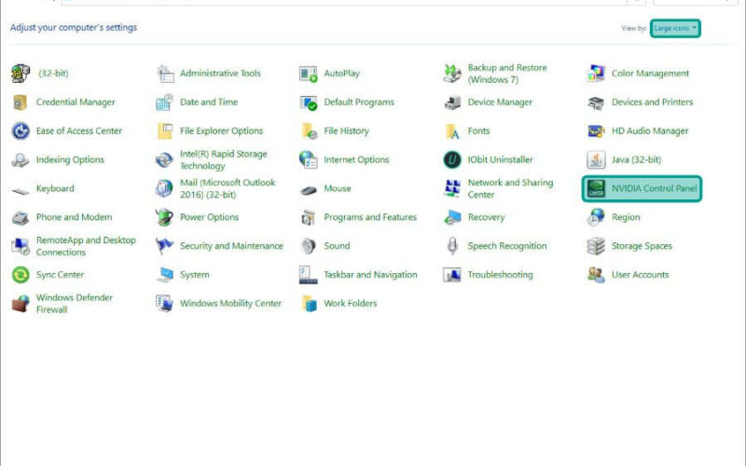Open the Indexing Options icon
This screenshot has width=746, height=466.
[21, 159]
